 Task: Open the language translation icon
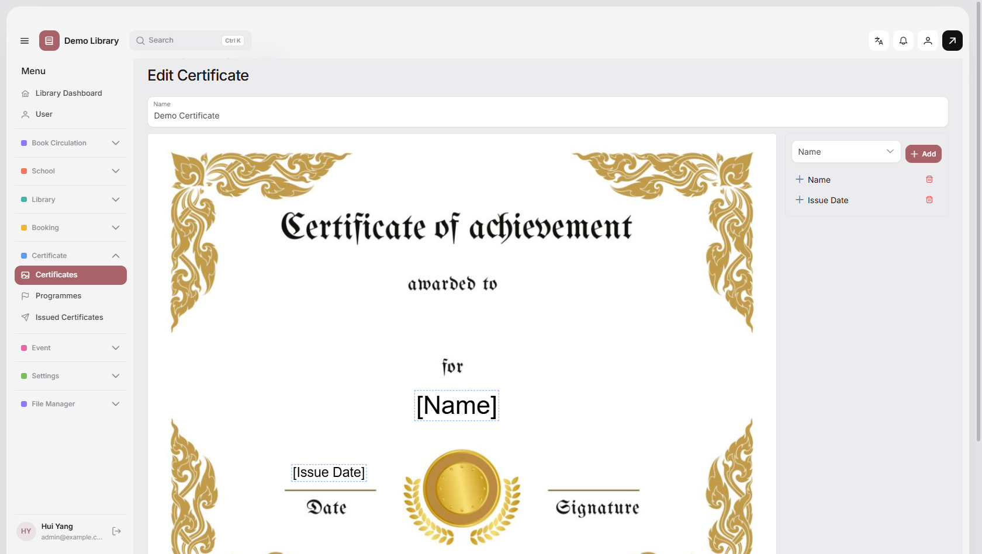pyautogui.click(x=879, y=41)
